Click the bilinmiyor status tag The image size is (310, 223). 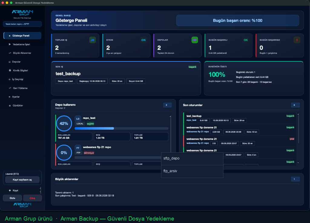coord(89,153)
